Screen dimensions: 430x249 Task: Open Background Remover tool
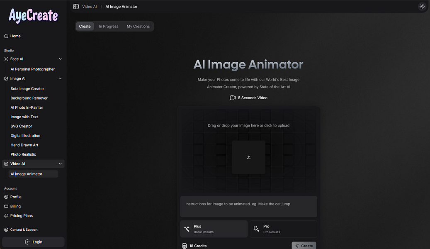[x=29, y=98]
